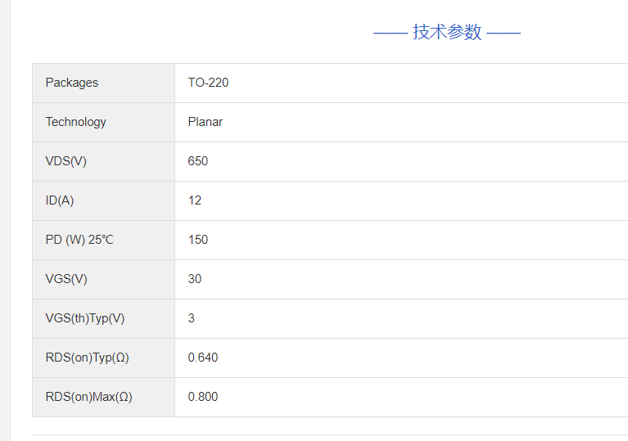Click the VGS(th)Typ(V) row label

tap(85, 318)
